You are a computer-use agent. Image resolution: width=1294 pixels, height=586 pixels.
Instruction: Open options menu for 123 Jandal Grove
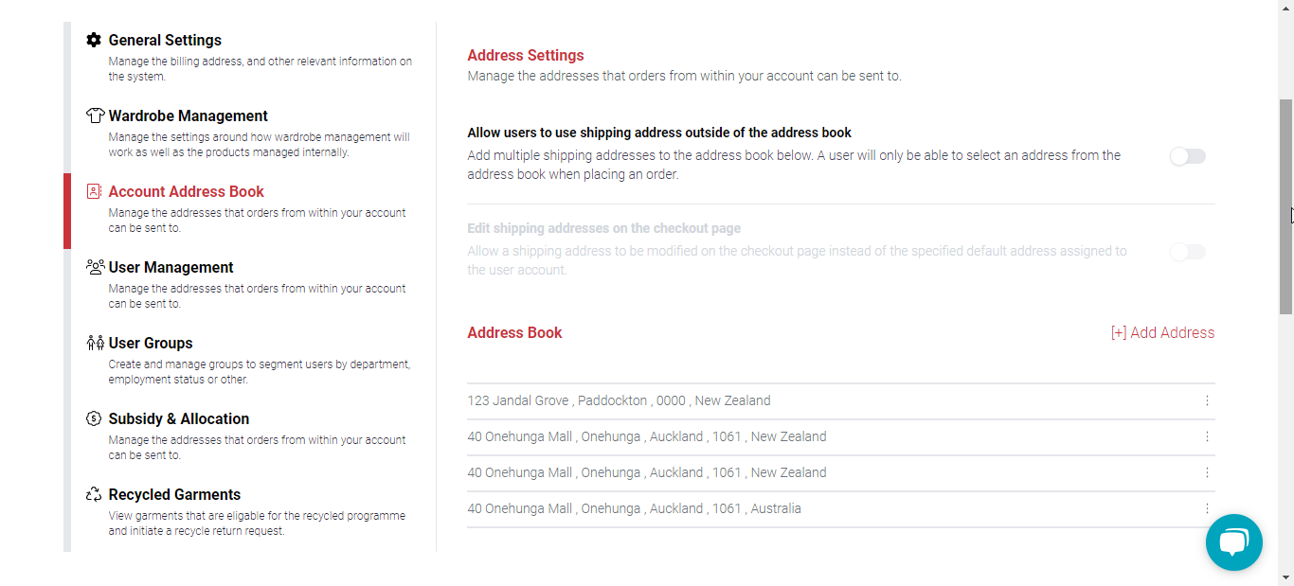1207,400
